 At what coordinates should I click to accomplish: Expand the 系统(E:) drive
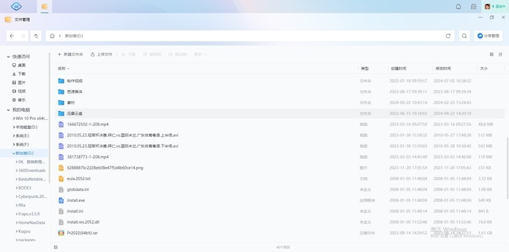(x=14, y=136)
